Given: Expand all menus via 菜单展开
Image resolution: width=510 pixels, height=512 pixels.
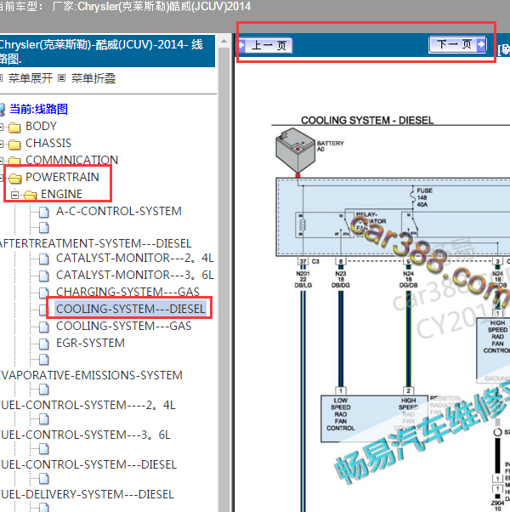Looking at the screenshot, I should tap(31, 78).
